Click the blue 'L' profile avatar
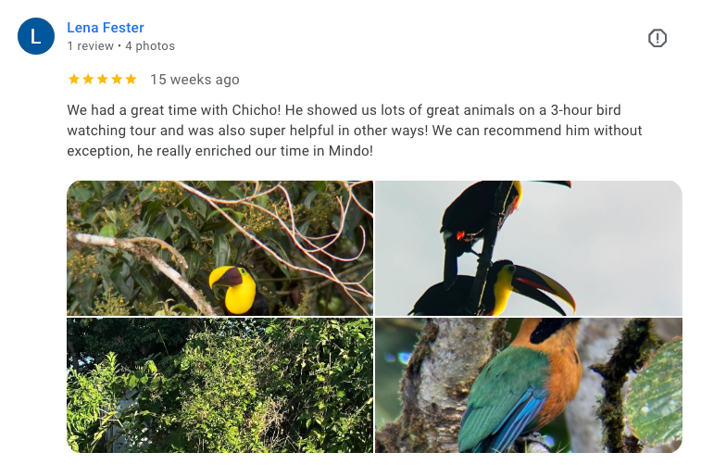The image size is (701, 465). coord(36,36)
